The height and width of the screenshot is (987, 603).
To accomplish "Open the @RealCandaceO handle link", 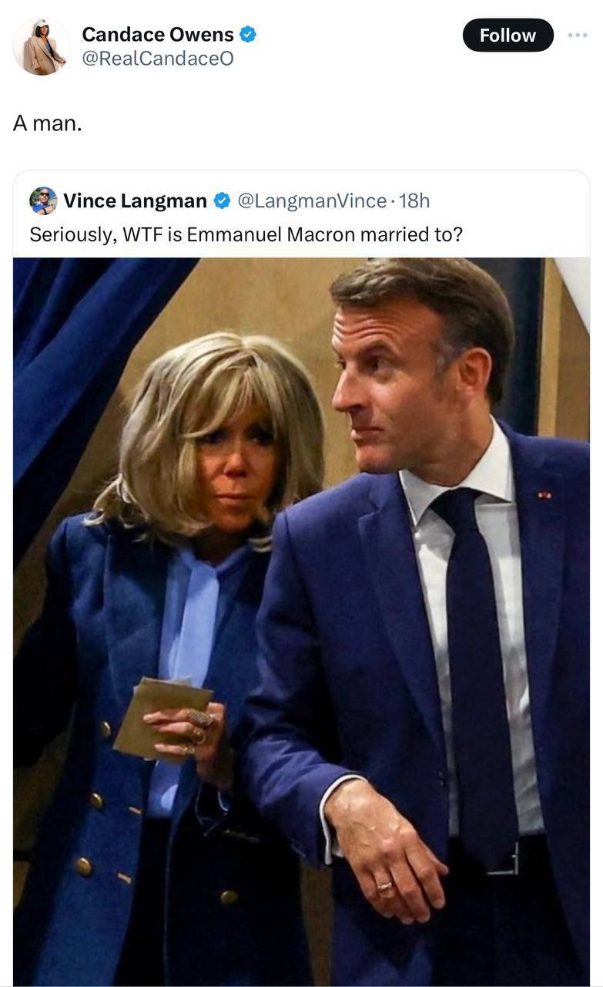I will (x=158, y=59).
